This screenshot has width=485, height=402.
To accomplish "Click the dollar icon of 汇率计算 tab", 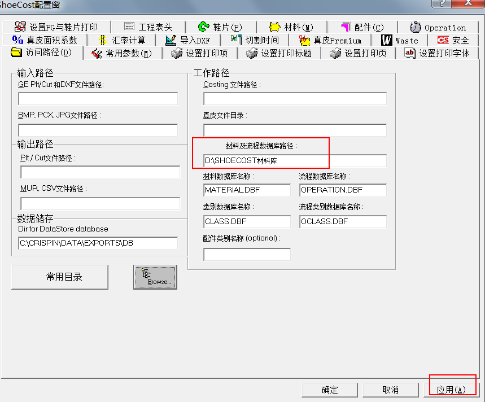I will [x=103, y=40].
